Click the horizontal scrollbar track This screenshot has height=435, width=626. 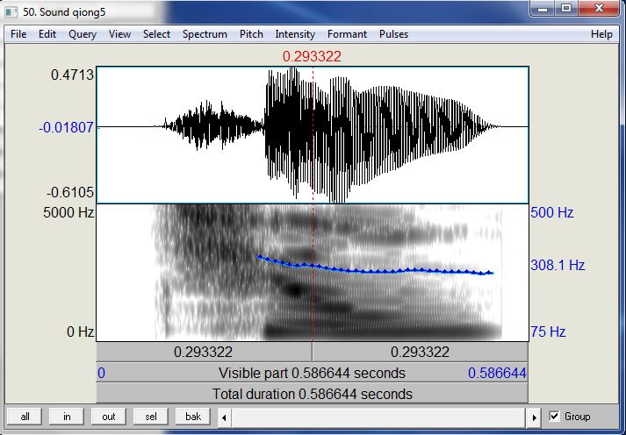379,417
